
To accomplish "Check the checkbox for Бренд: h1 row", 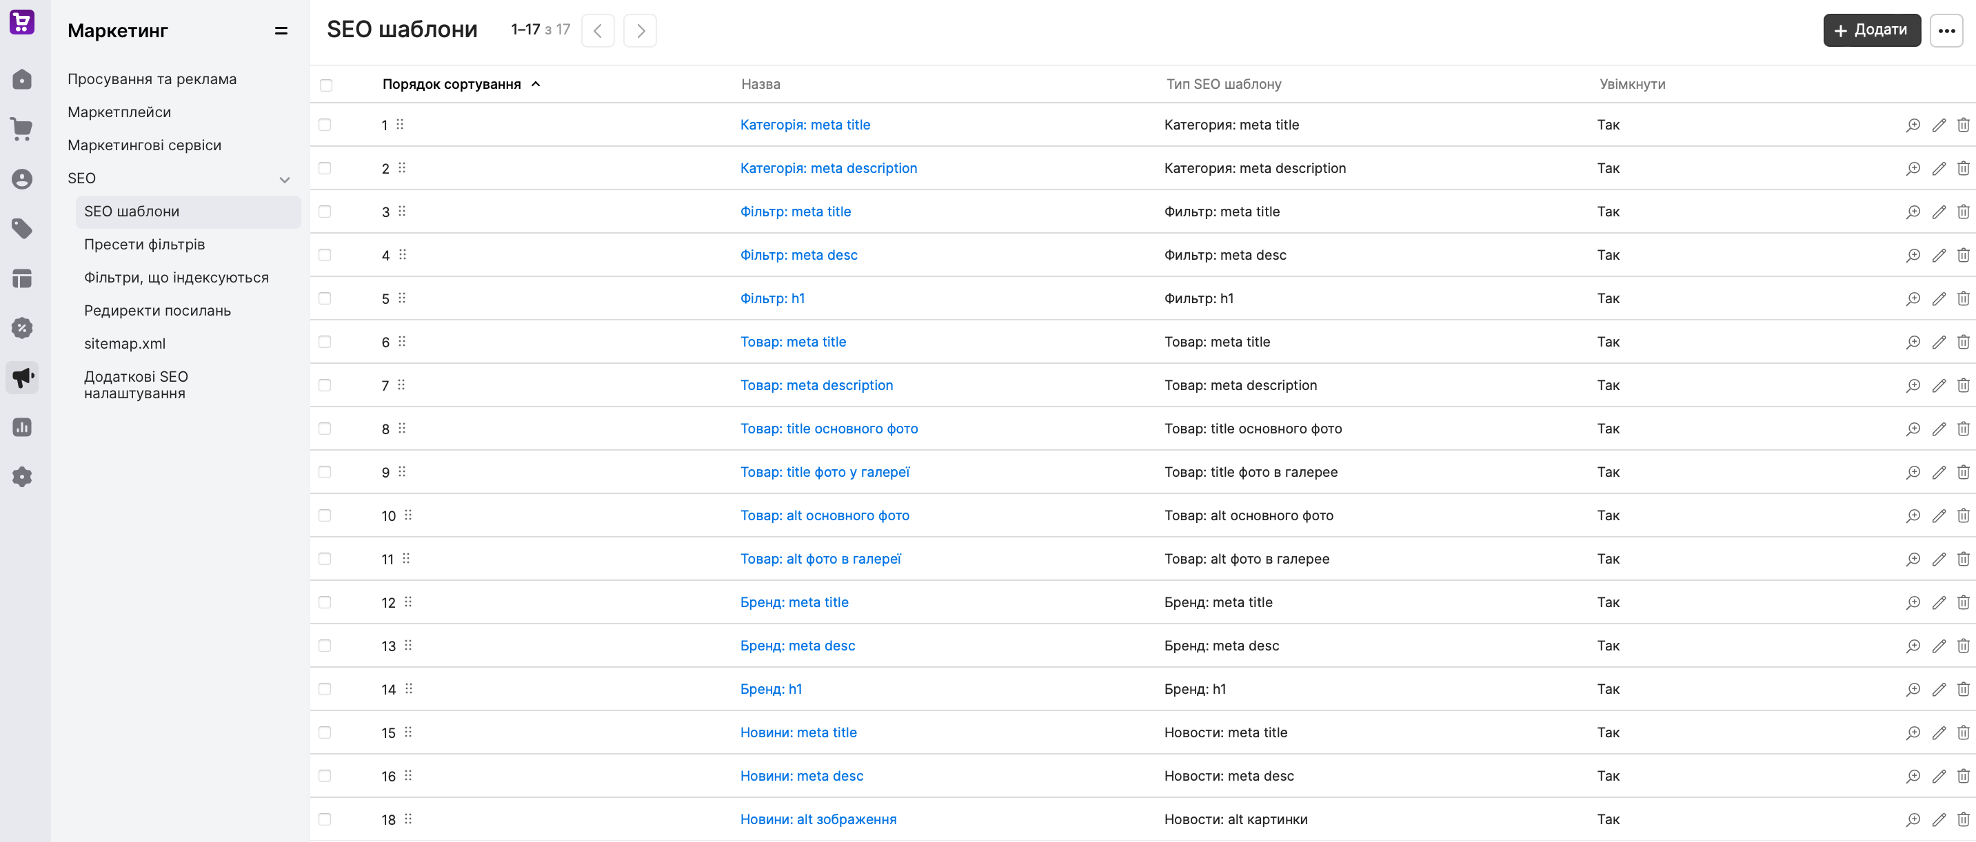I will click(x=325, y=688).
